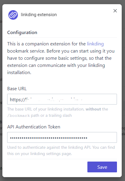Click the word "installation." ending the description

click(x=19, y=73)
